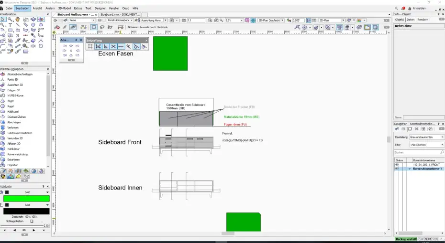Open the Keine class dropdown

82,21
